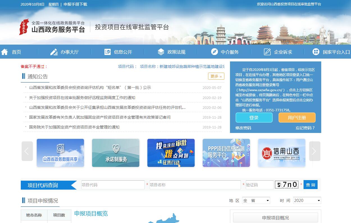351x223 pixels.
Task: Open the 申报手册下载 link at top
Action: tap(75, 4)
